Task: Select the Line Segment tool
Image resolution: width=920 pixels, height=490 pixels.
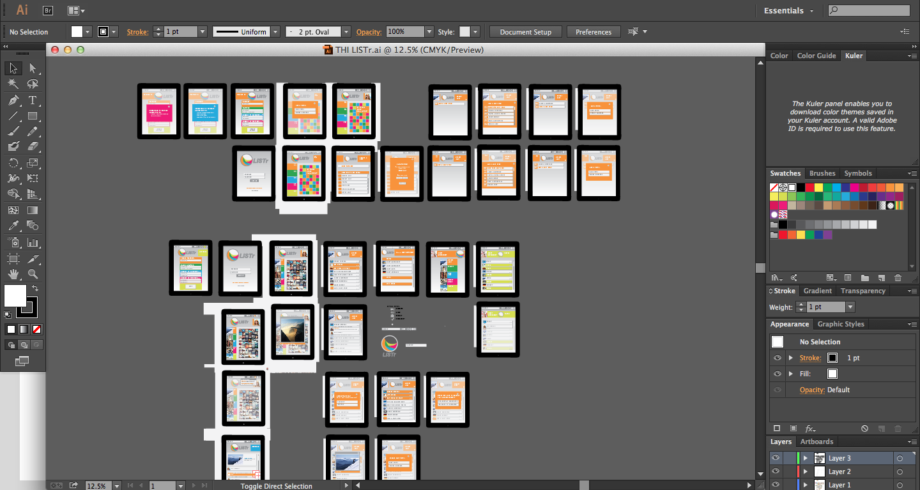Action: point(13,116)
